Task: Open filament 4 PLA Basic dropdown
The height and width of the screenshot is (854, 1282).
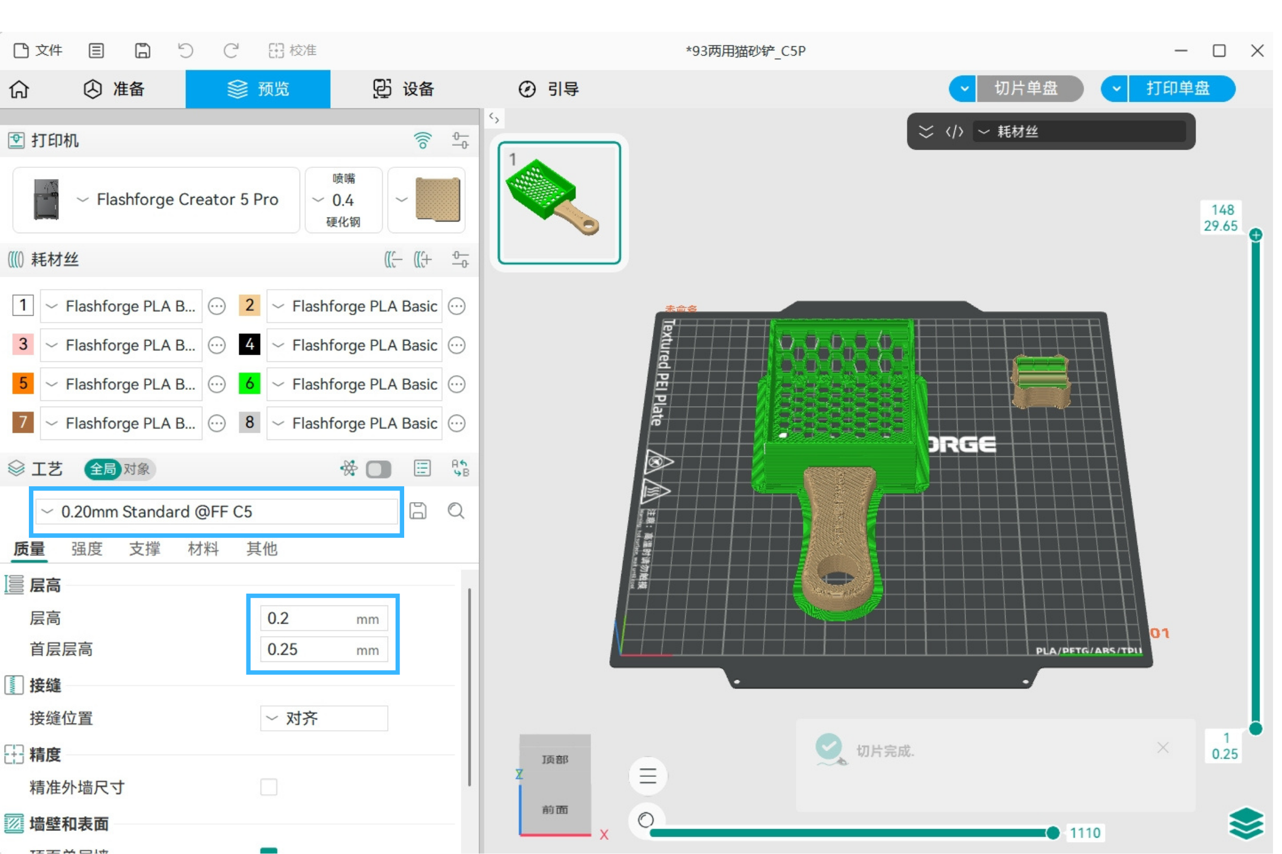Action: (x=355, y=345)
